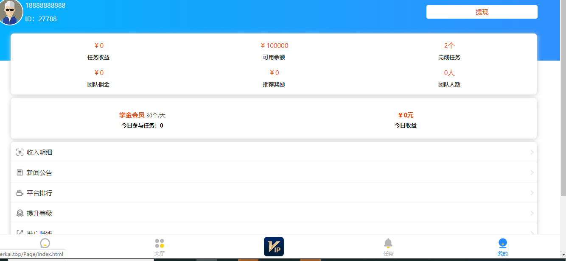Click the 掌金会员 membership label

[132, 115]
